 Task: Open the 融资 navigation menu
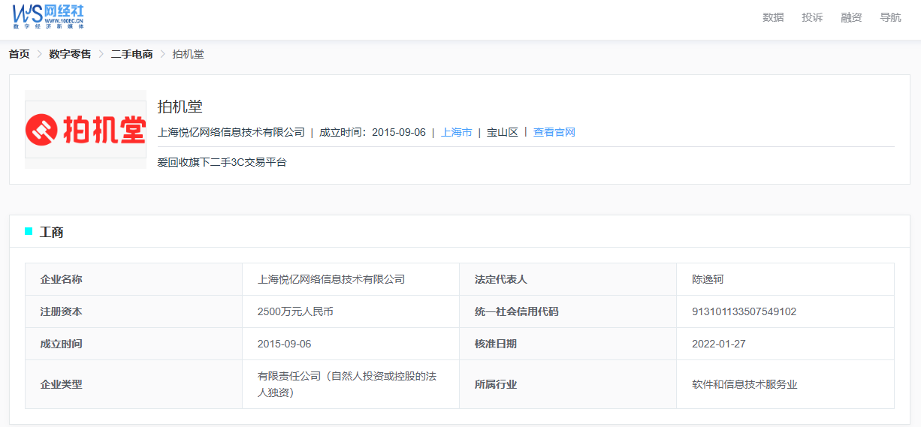[x=851, y=17]
